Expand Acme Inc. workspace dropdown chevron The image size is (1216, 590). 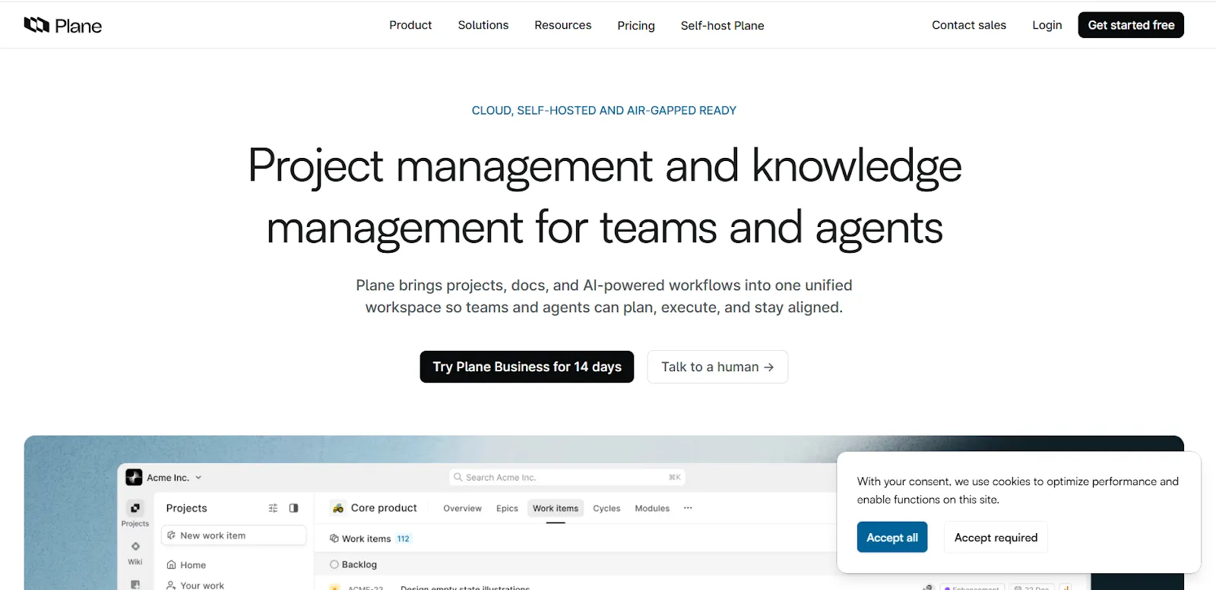point(198,478)
